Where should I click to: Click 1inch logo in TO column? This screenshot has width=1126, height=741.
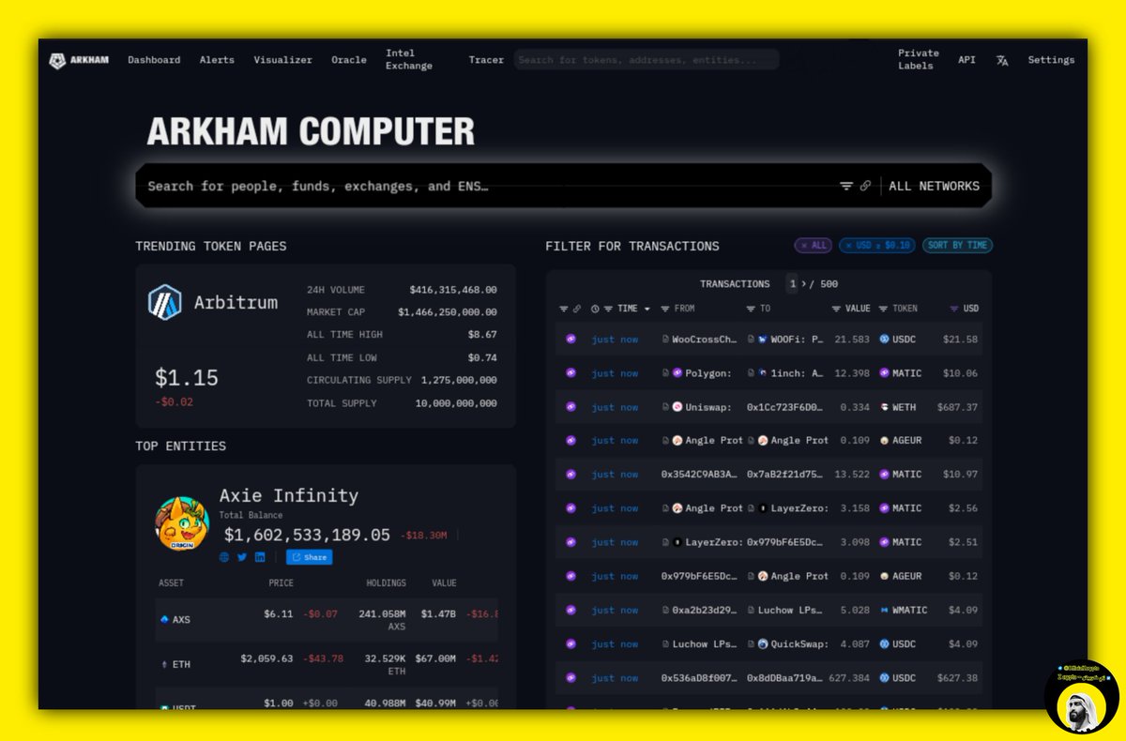(763, 373)
